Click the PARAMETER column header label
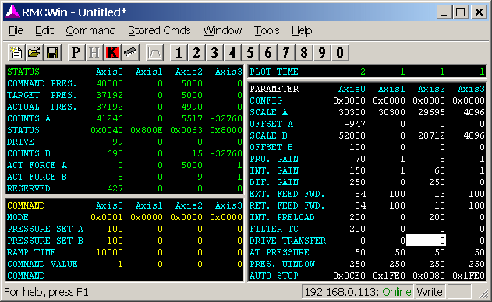The height and width of the screenshot is (302, 492). click(274, 89)
